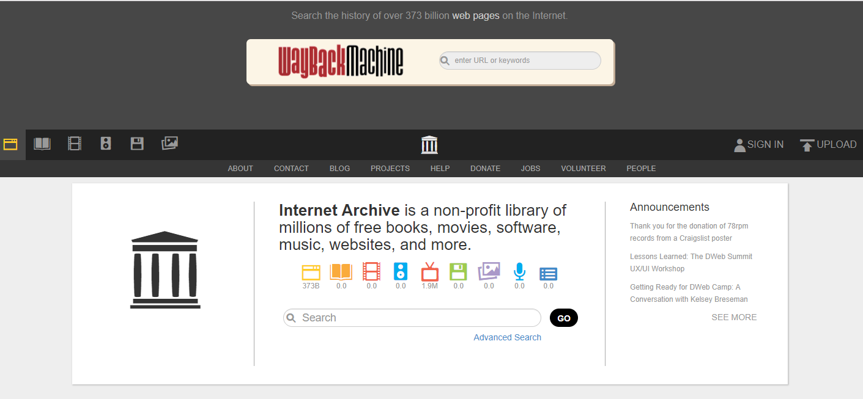The image size is (863, 399).
Task: Click the blue list collections icon
Action: [x=549, y=274]
